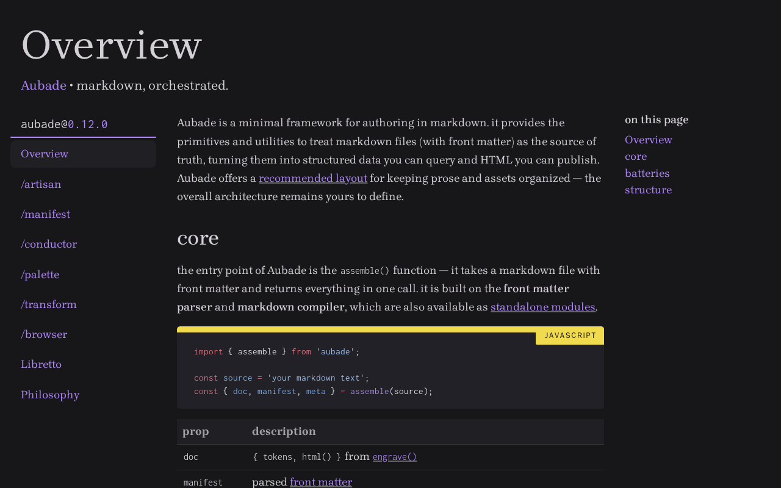Navigate to the /conductor page

49,244
